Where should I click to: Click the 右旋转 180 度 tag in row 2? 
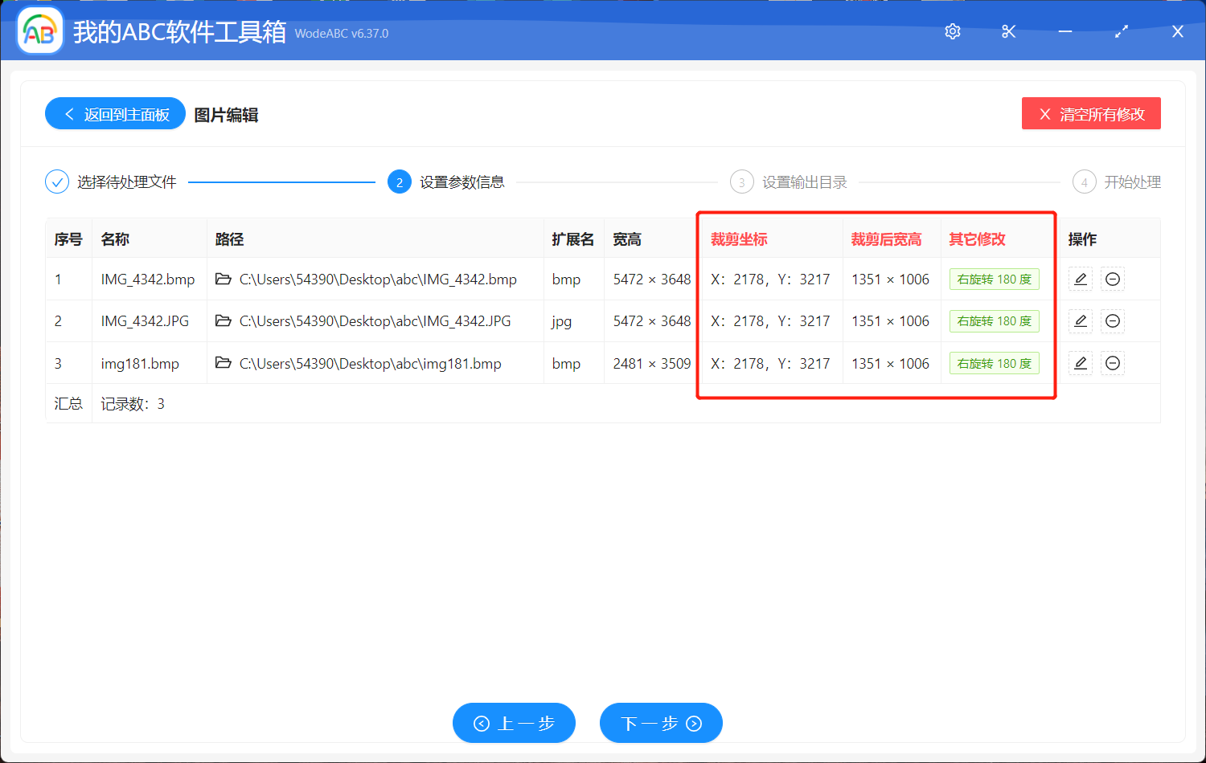click(994, 321)
